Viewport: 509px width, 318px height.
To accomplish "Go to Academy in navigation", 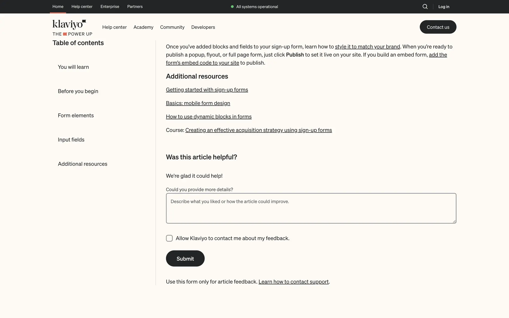I will tap(143, 27).
